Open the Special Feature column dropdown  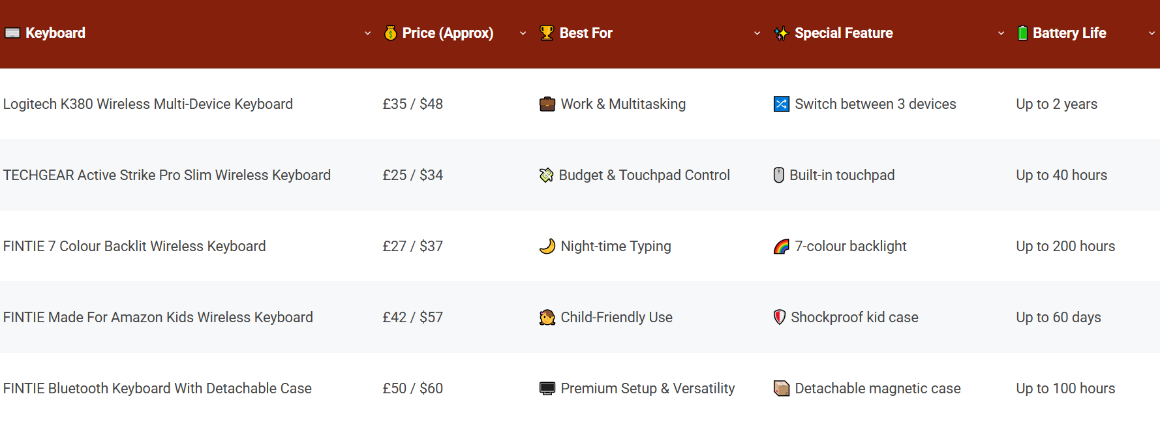click(1001, 33)
